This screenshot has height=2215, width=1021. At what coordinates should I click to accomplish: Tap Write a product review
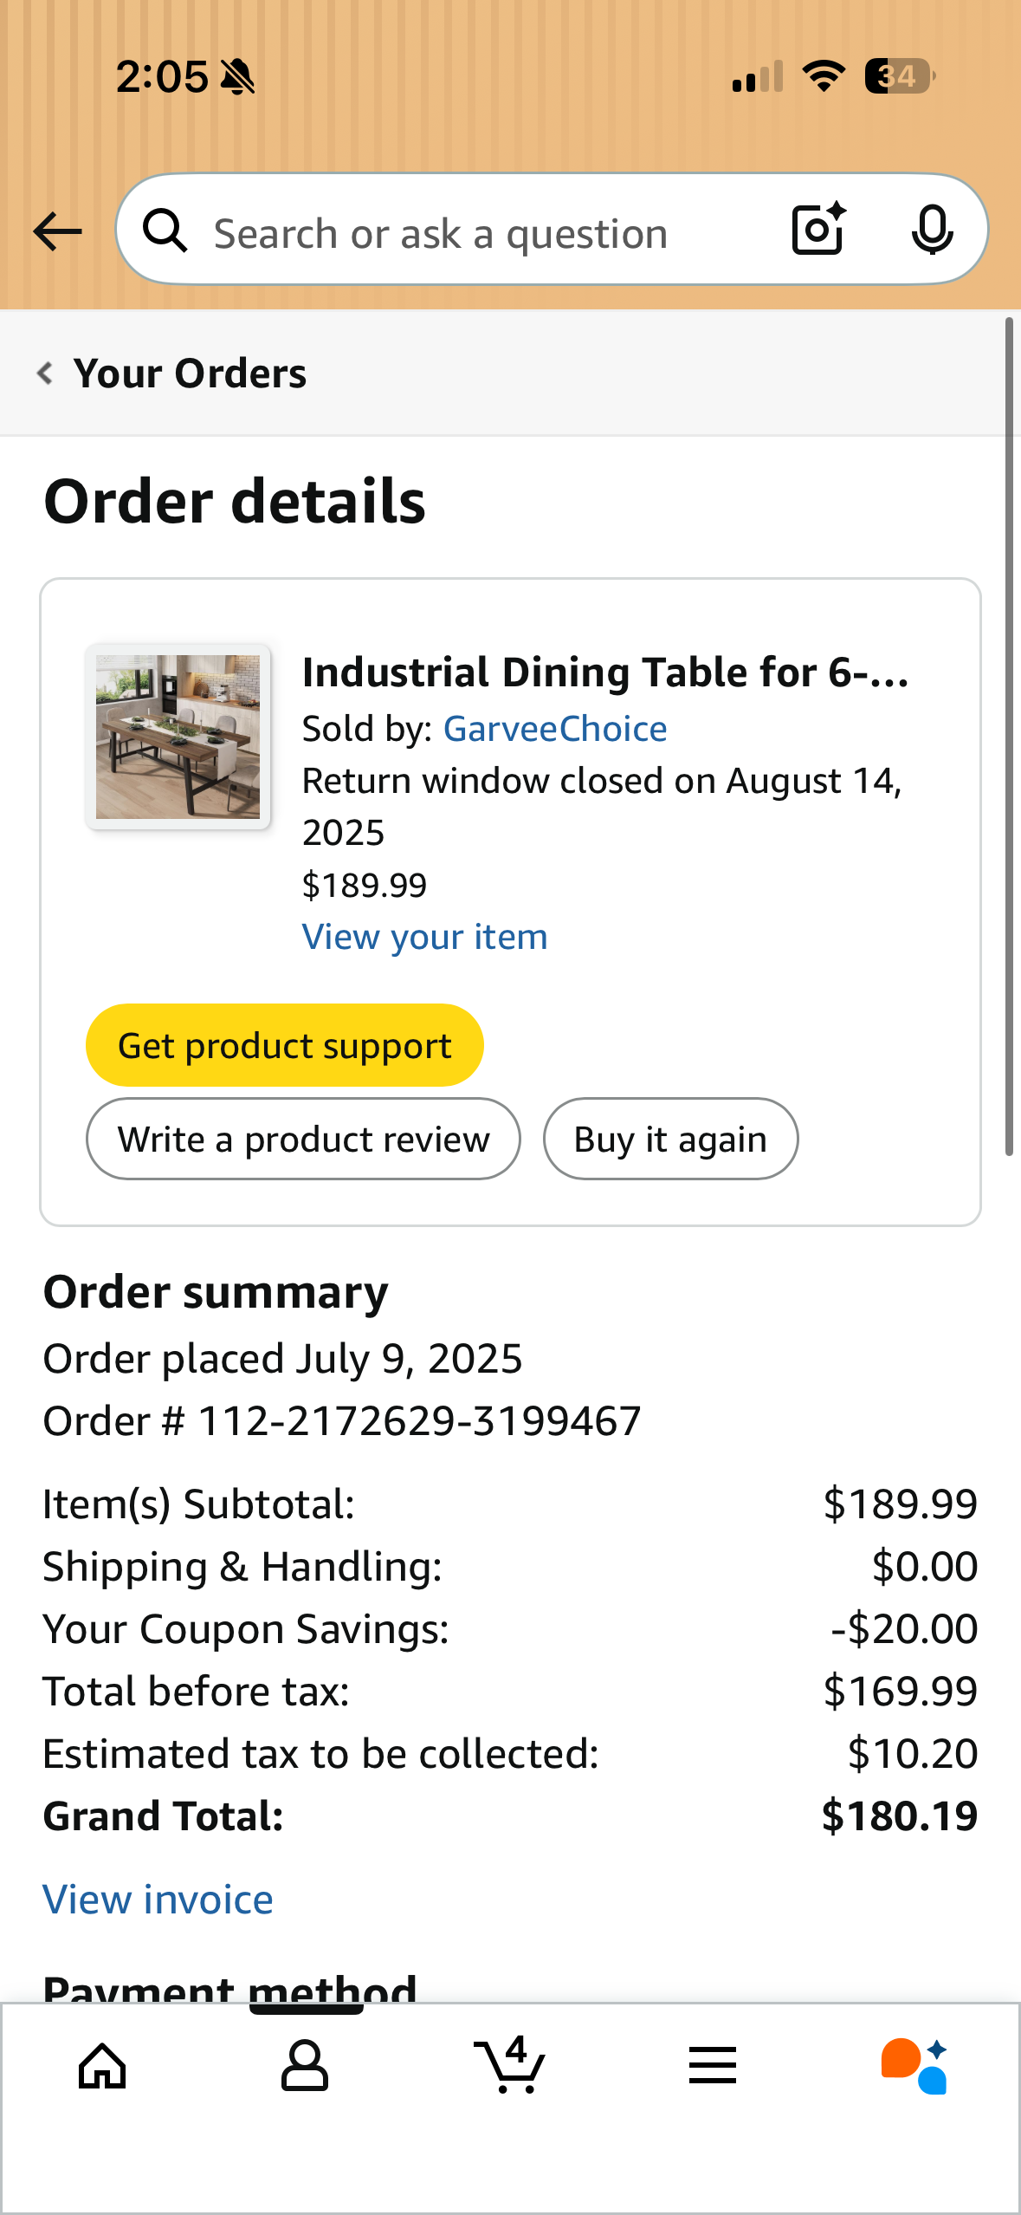pyautogui.click(x=303, y=1139)
